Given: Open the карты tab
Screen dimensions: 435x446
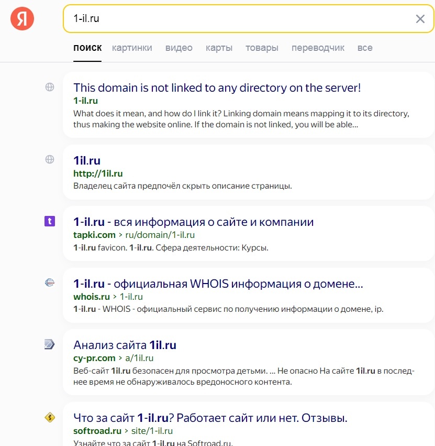Looking at the screenshot, I should coord(219,48).
